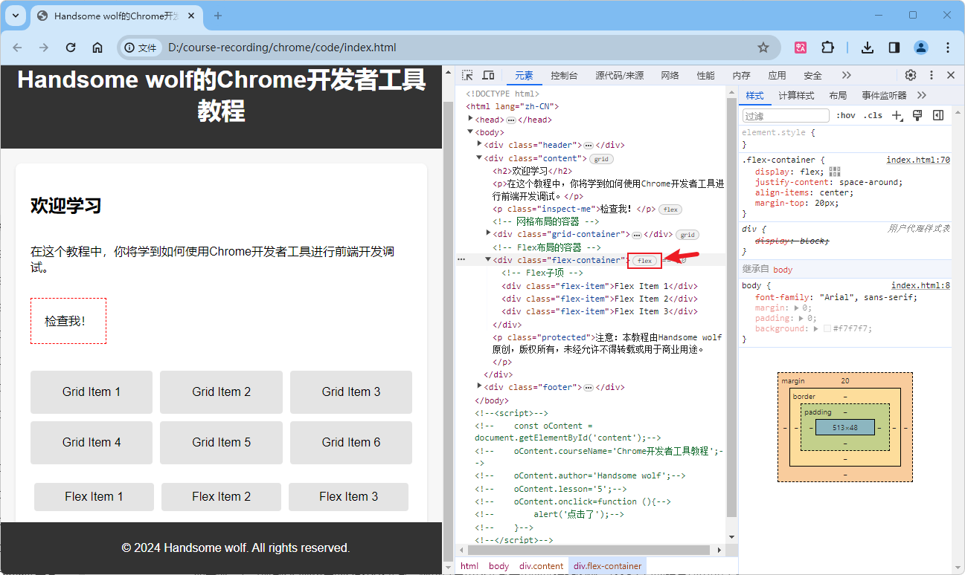The image size is (965, 575).
Task: Expand the head element node
Action: click(x=471, y=119)
